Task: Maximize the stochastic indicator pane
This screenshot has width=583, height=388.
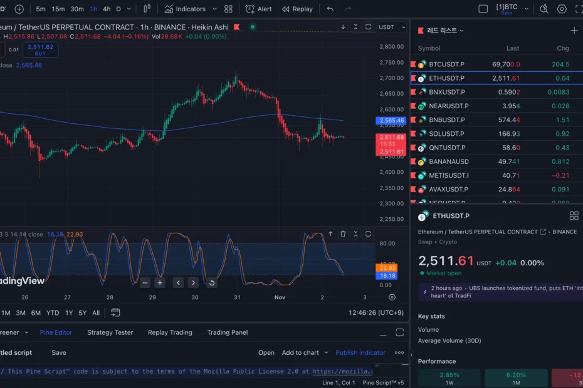Action: [x=368, y=233]
